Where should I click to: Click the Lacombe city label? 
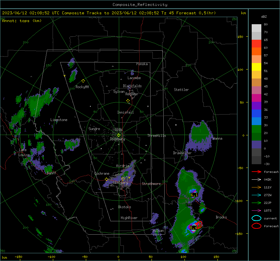pyautogui.click(x=134, y=78)
